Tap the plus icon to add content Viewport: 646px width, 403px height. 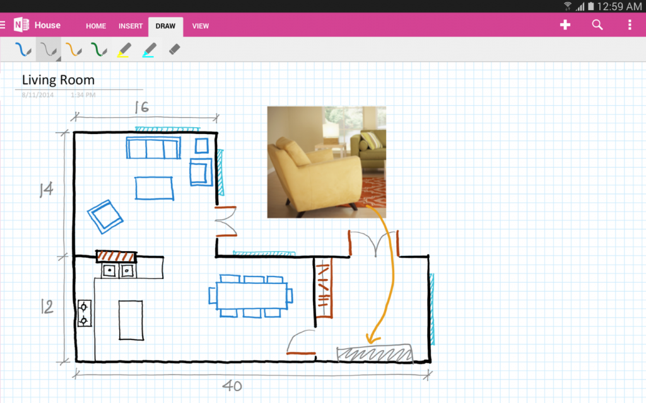tap(565, 25)
